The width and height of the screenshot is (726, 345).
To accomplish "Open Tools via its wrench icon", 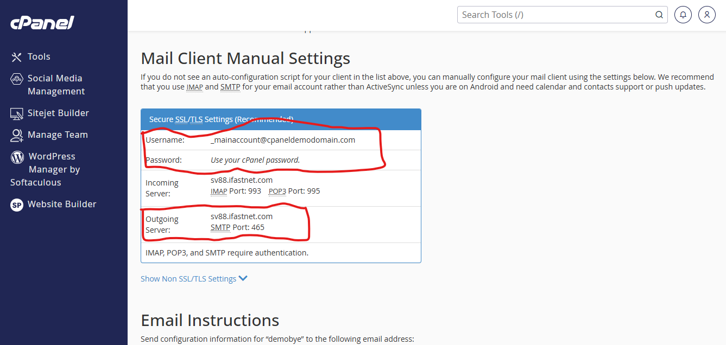I will (x=17, y=57).
